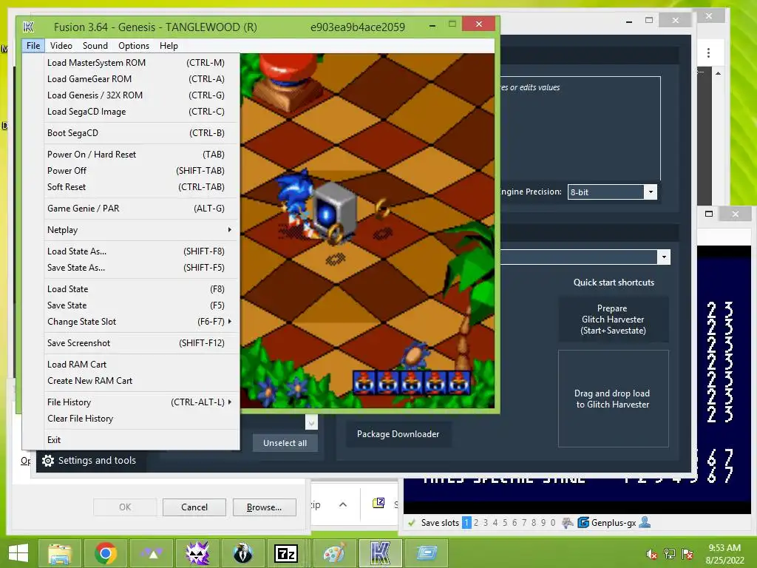Click the blue user icon after Genplus-gx

pos(645,523)
